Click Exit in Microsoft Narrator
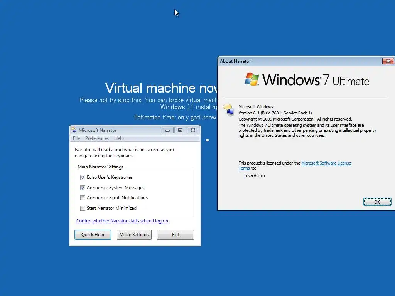Image resolution: width=395 pixels, height=296 pixels. click(x=176, y=235)
